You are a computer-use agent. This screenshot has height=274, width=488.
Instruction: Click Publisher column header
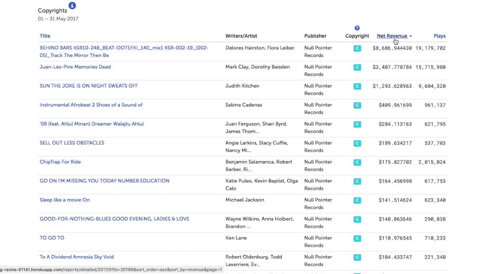(x=315, y=36)
